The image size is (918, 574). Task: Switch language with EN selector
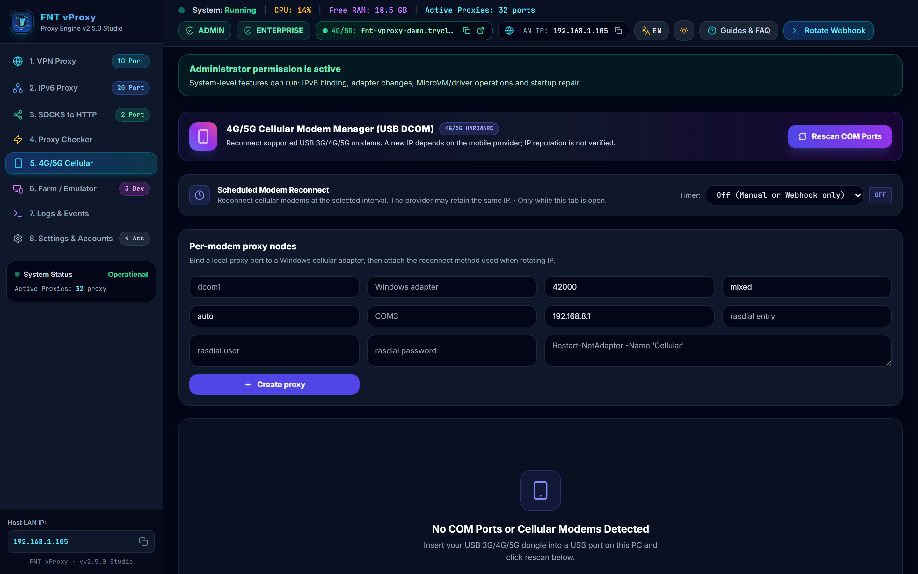(x=651, y=31)
